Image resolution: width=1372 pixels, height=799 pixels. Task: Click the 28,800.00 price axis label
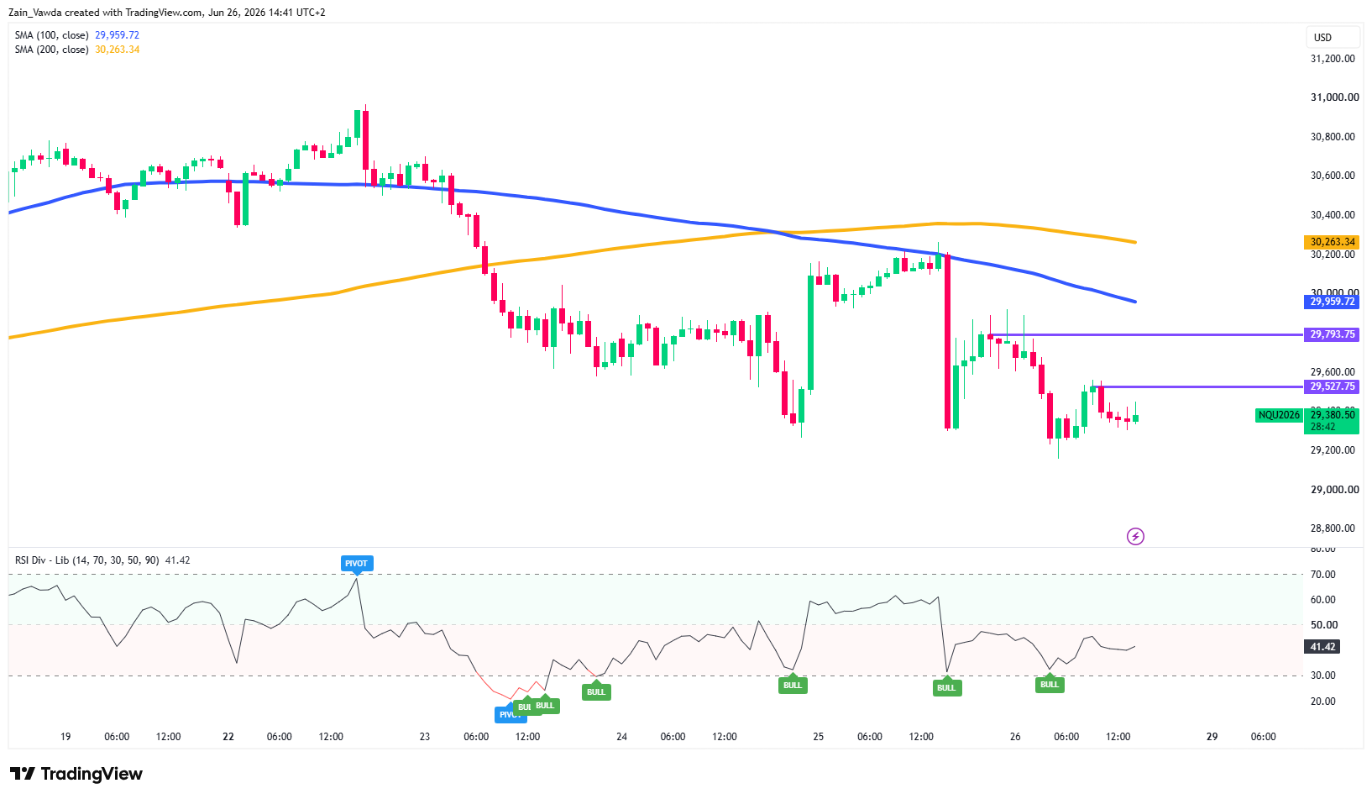tap(1333, 528)
